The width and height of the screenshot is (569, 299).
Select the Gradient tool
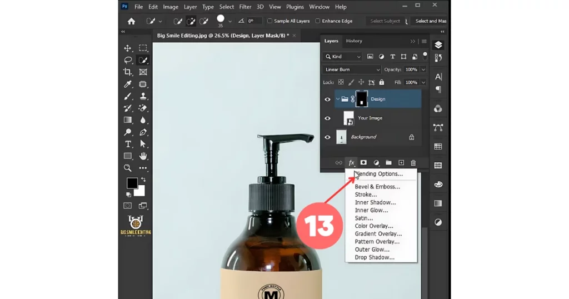point(128,120)
